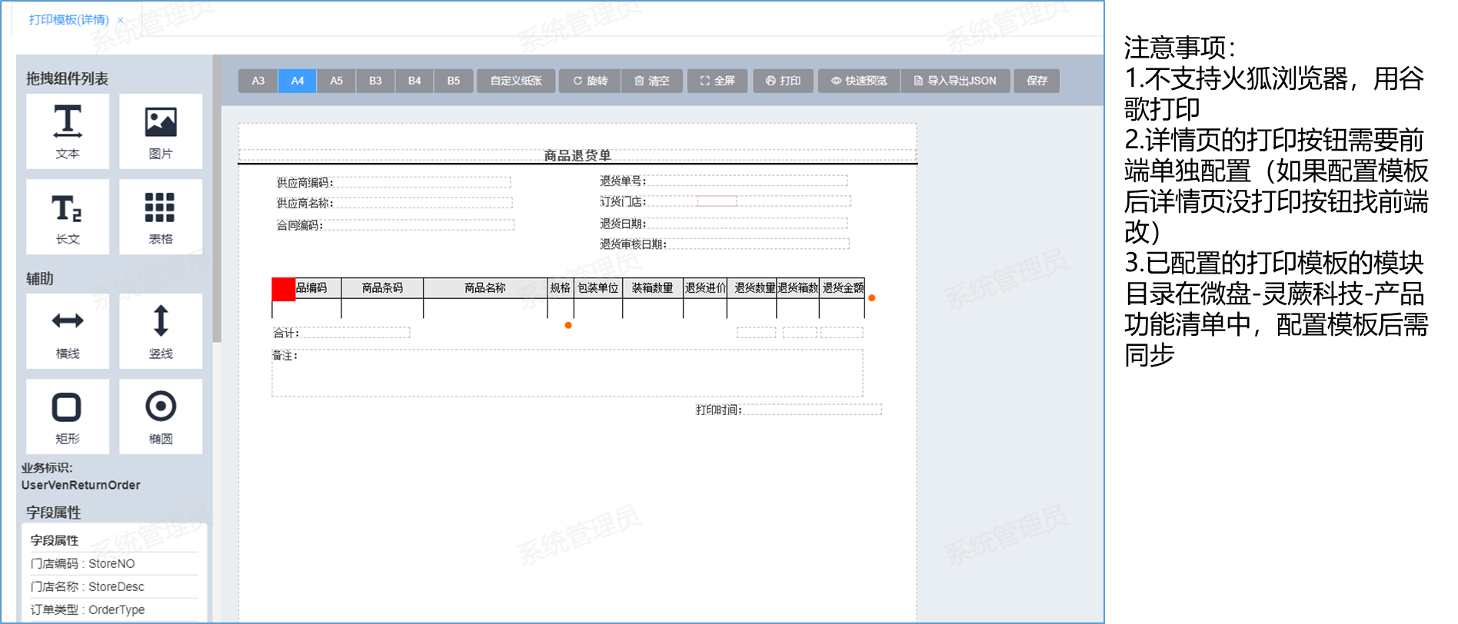Click the red handle on the table corner
Viewport: 1458px width, 624px height.
point(284,290)
